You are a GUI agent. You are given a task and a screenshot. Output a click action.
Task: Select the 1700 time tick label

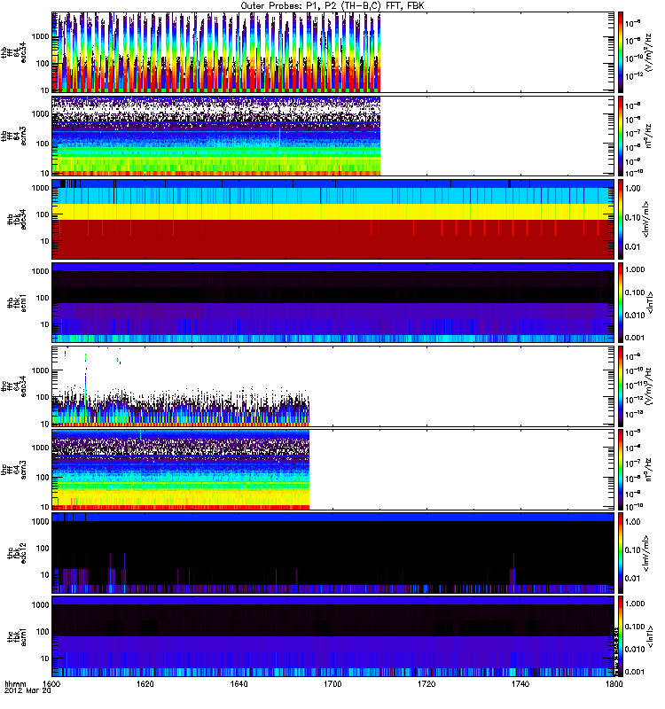pyautogui.click(x=333, y=684)
